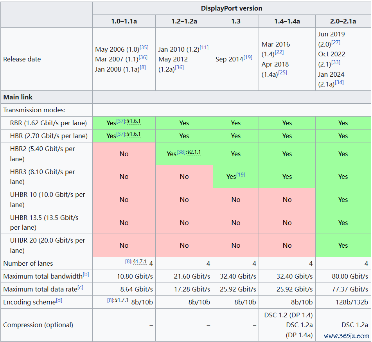
Task: Click reference [22] after Mar 2016 (1.4)
Action: point(279,52)
